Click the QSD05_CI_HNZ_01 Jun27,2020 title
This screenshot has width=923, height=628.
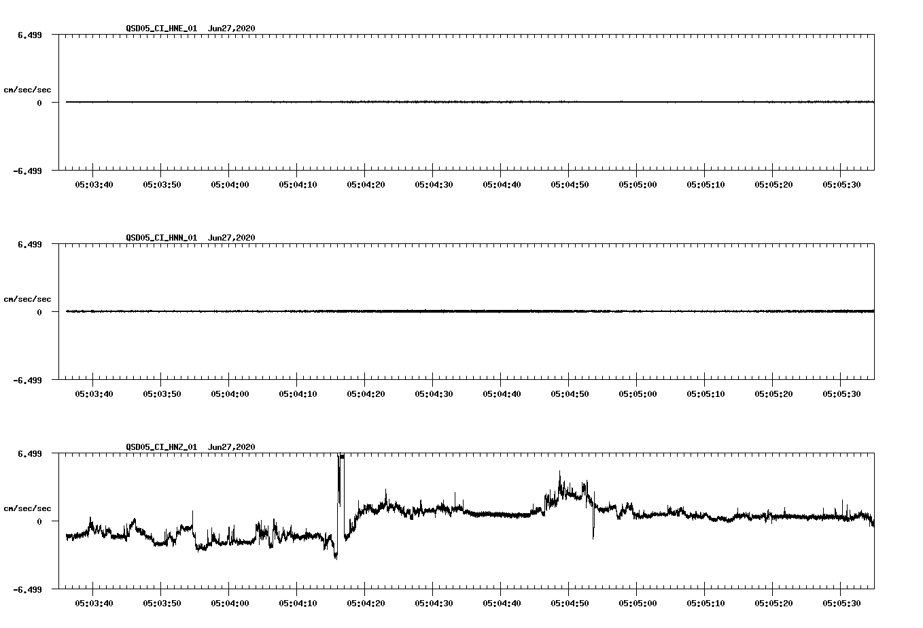[x=190, y=447]
